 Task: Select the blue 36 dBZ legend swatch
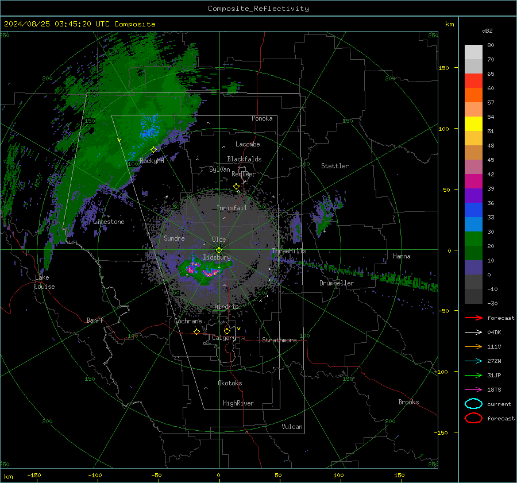473,210
